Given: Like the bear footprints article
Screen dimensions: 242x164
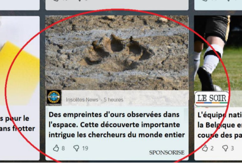Looking at the screenshot, I should tap(56, 148).
